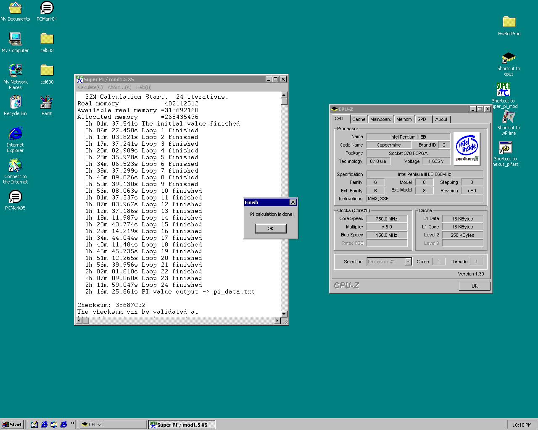Open the cel533 folder

point(47,43)
